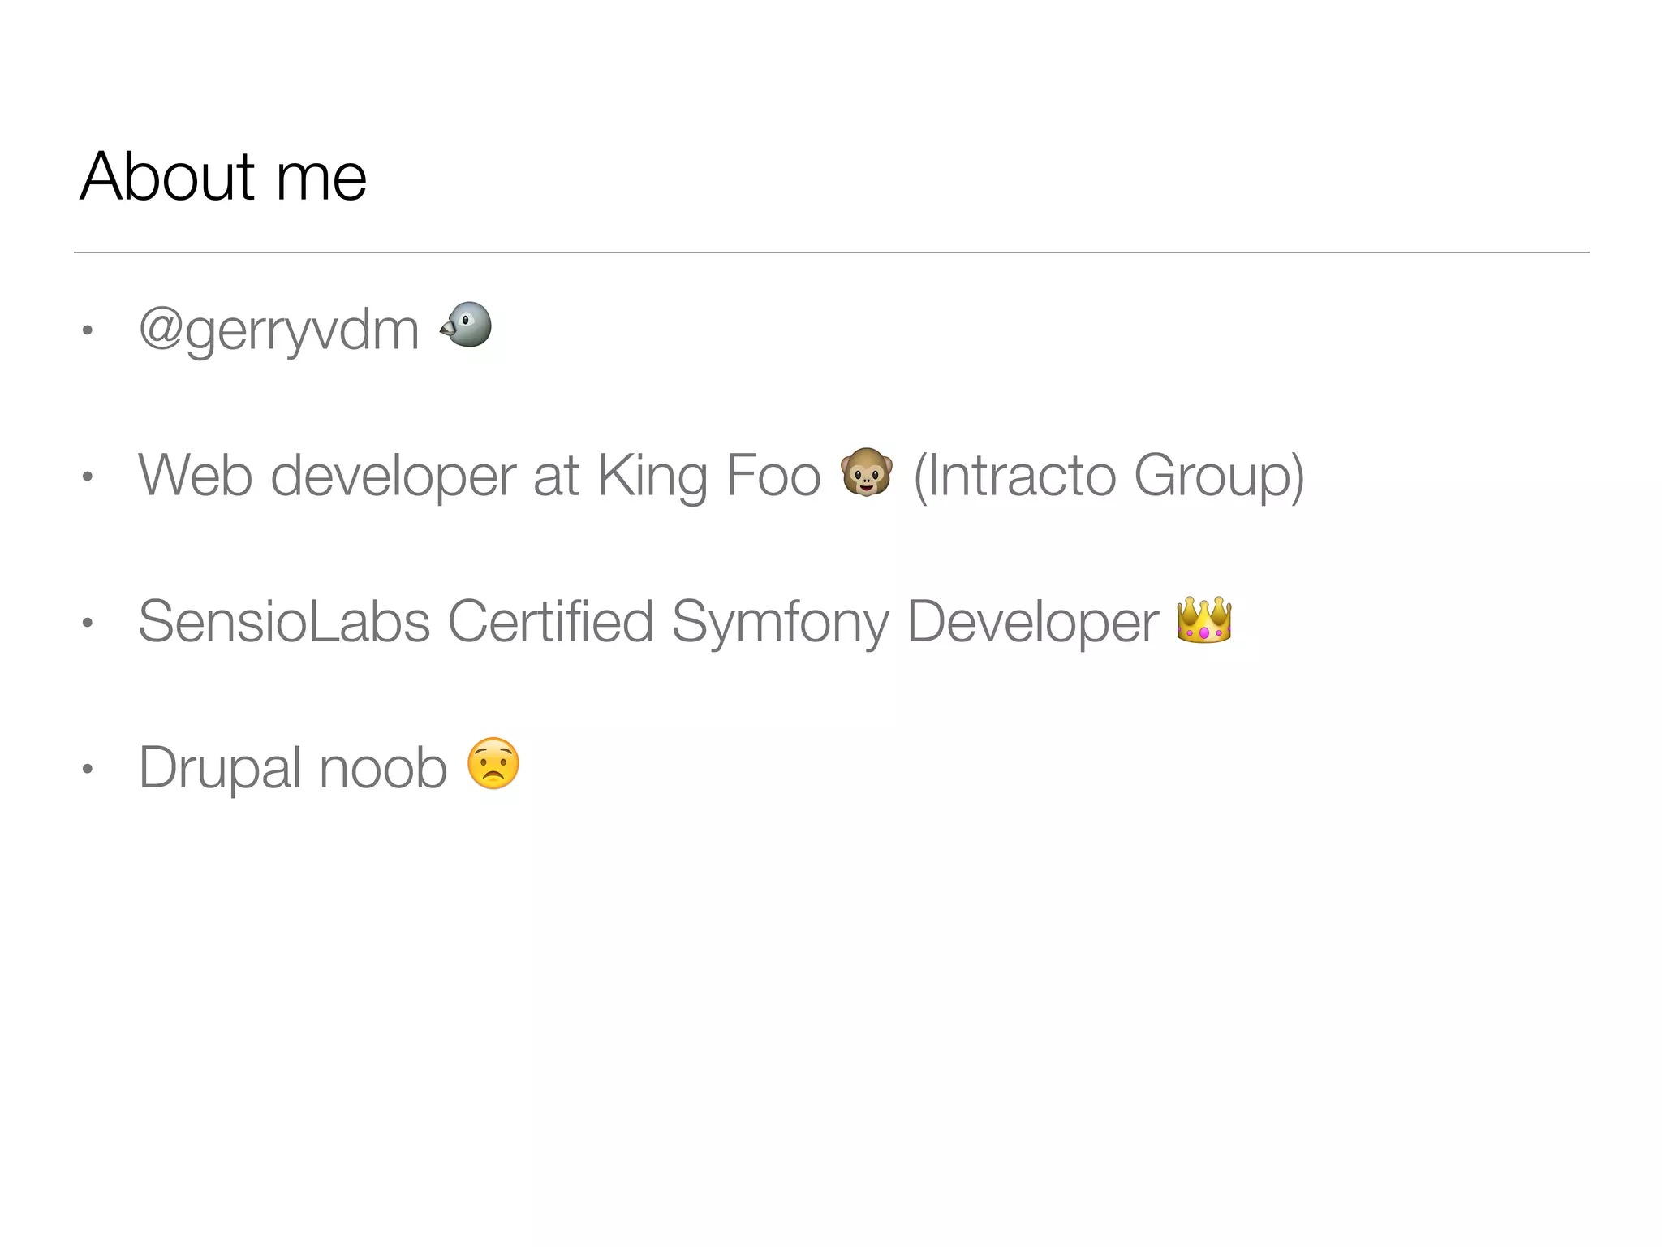1662x1247 pixels.
Task: Click the monkey face emoji
Action: (x=866, y=472)
